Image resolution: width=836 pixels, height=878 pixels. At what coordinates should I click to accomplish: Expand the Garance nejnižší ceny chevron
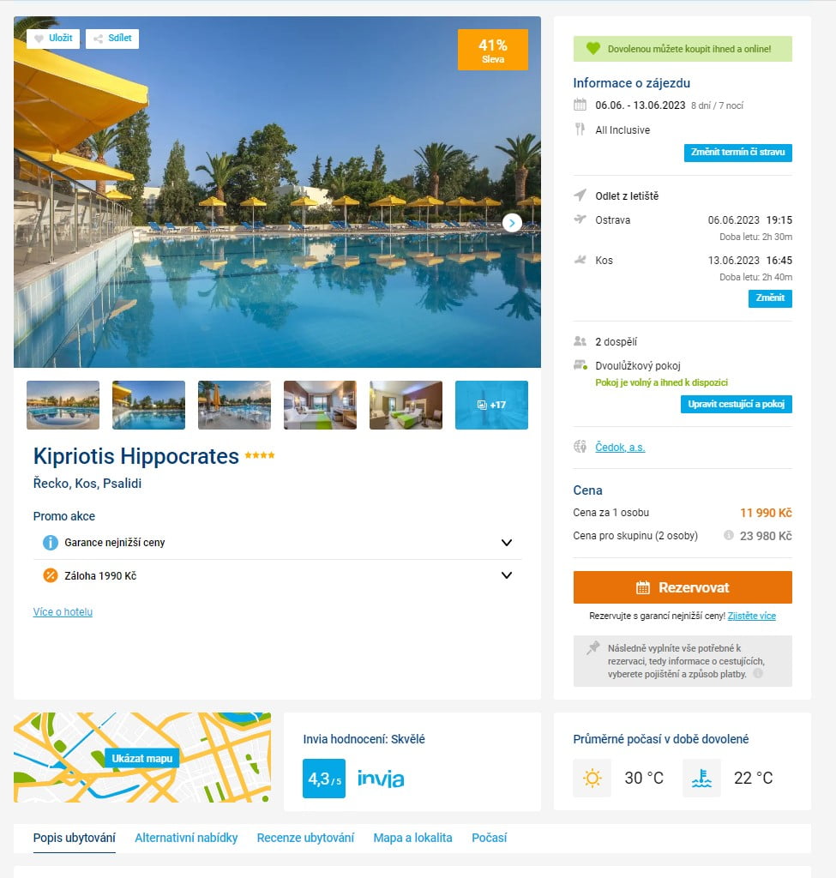click(506, 543)
